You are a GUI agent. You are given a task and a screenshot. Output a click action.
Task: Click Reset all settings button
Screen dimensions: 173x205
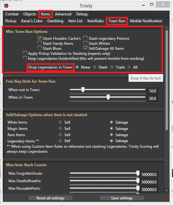[x=50, y=198]
